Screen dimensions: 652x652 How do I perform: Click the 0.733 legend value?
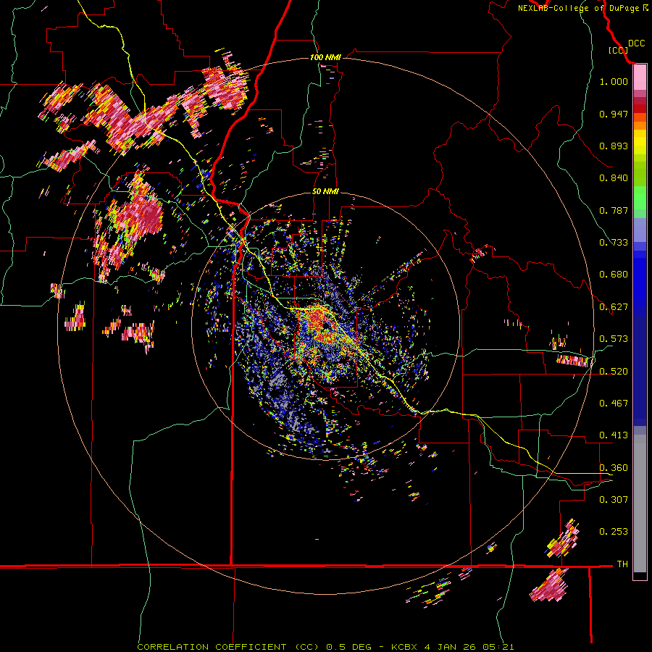pyautogui.click(x=614, y=243)
